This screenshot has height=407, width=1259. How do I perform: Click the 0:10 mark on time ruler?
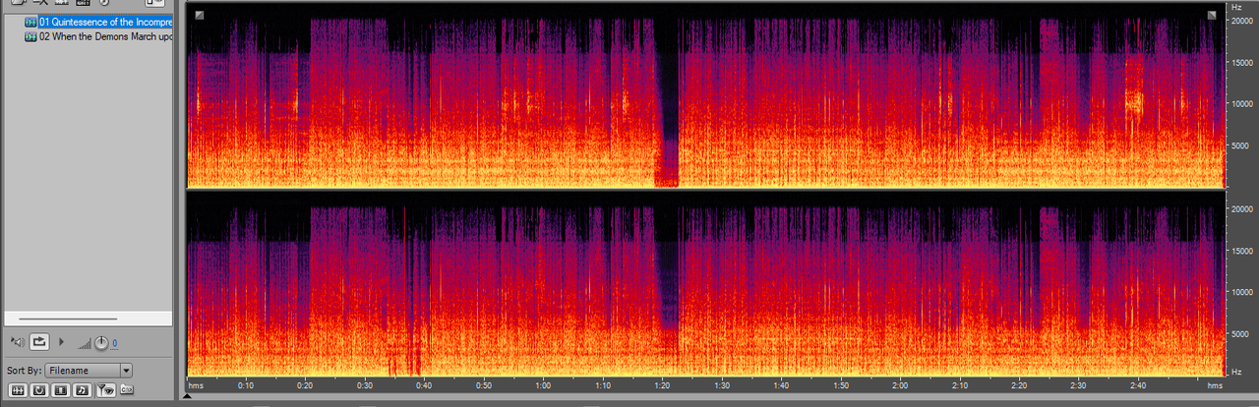[x=245, y=385]
